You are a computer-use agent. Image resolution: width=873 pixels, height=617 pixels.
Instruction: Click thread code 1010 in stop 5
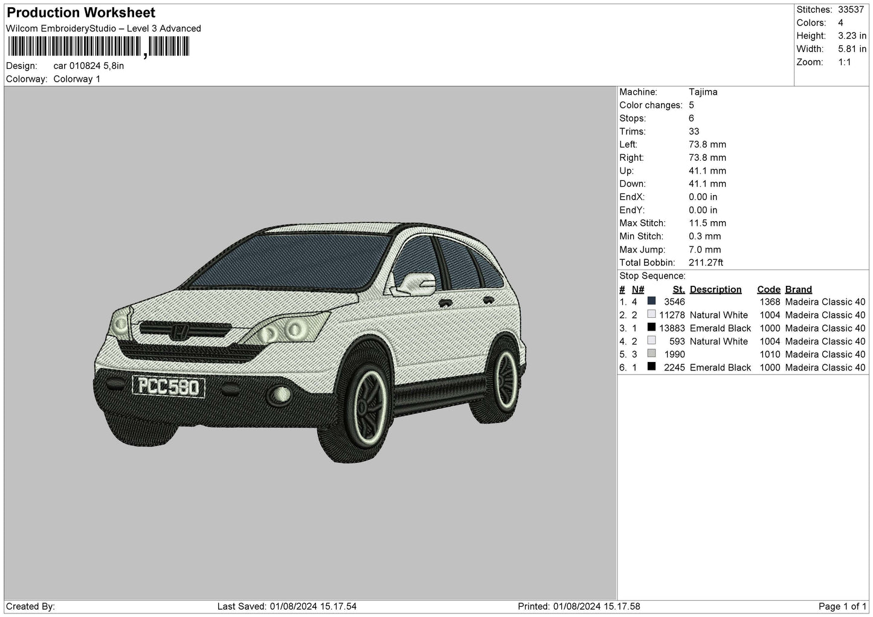pos(770,354)
